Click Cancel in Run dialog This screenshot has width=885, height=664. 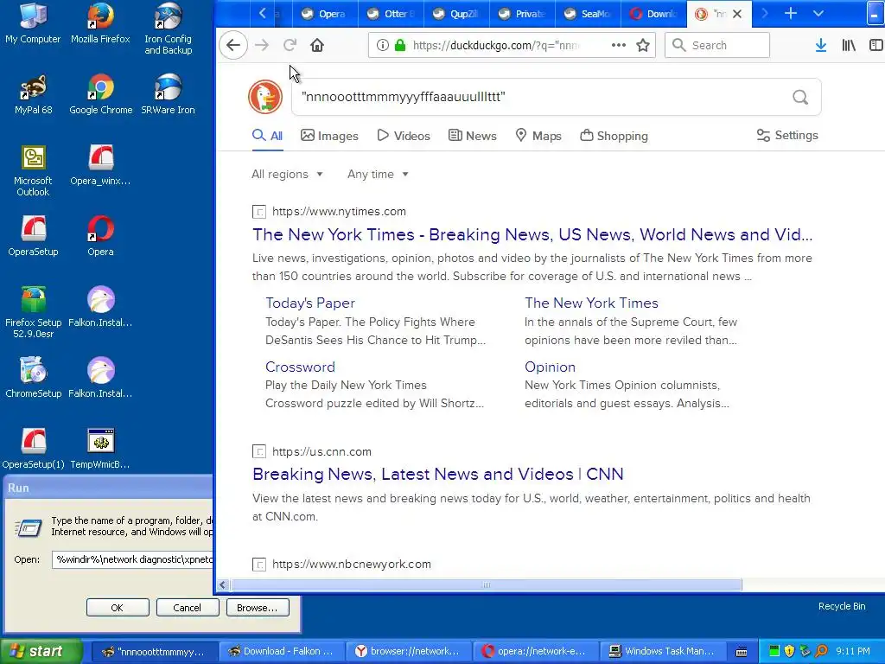188,608
